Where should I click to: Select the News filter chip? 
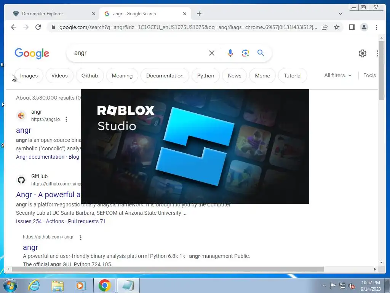(x=235, y=76)
